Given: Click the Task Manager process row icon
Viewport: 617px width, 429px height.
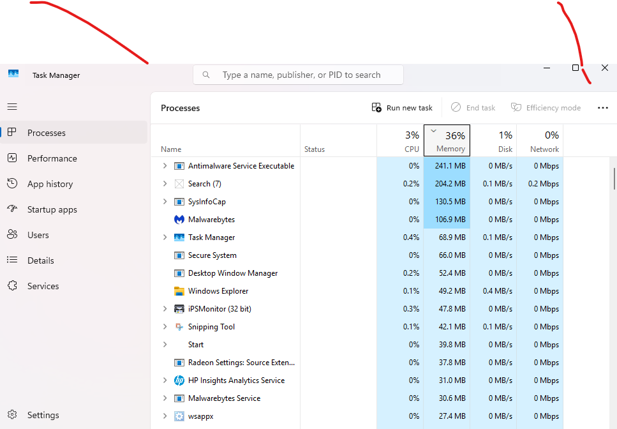Looking at the screenshot, I should tap(179, 237).
